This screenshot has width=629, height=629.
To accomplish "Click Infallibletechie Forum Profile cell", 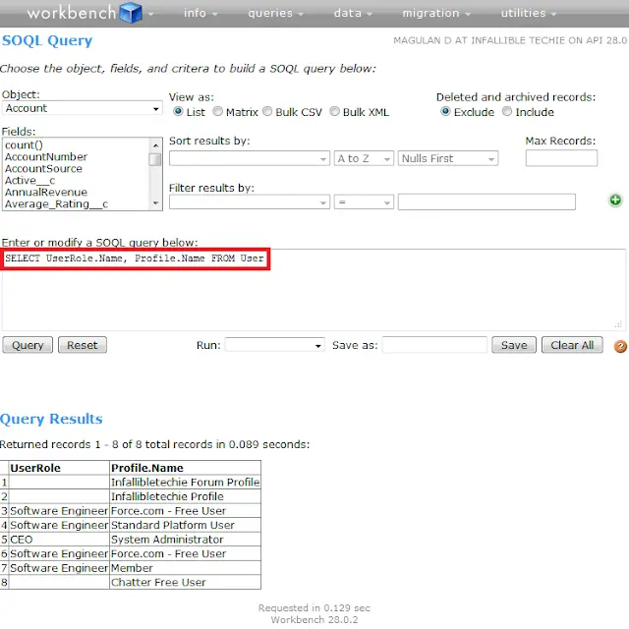I will click(x=186, y=483).
